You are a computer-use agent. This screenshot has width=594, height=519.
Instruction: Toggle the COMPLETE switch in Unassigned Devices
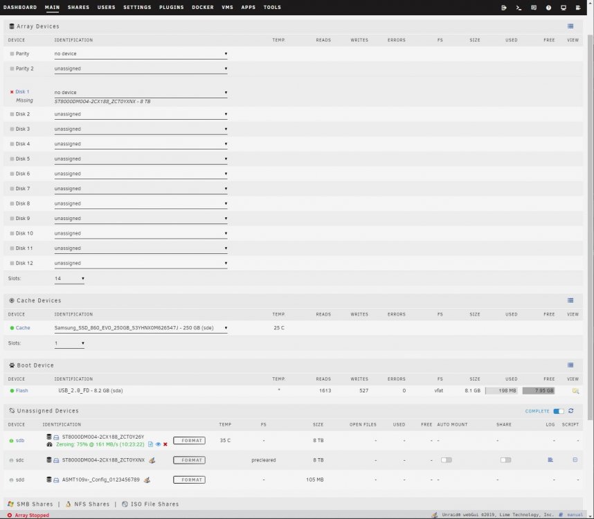(559, 411)
